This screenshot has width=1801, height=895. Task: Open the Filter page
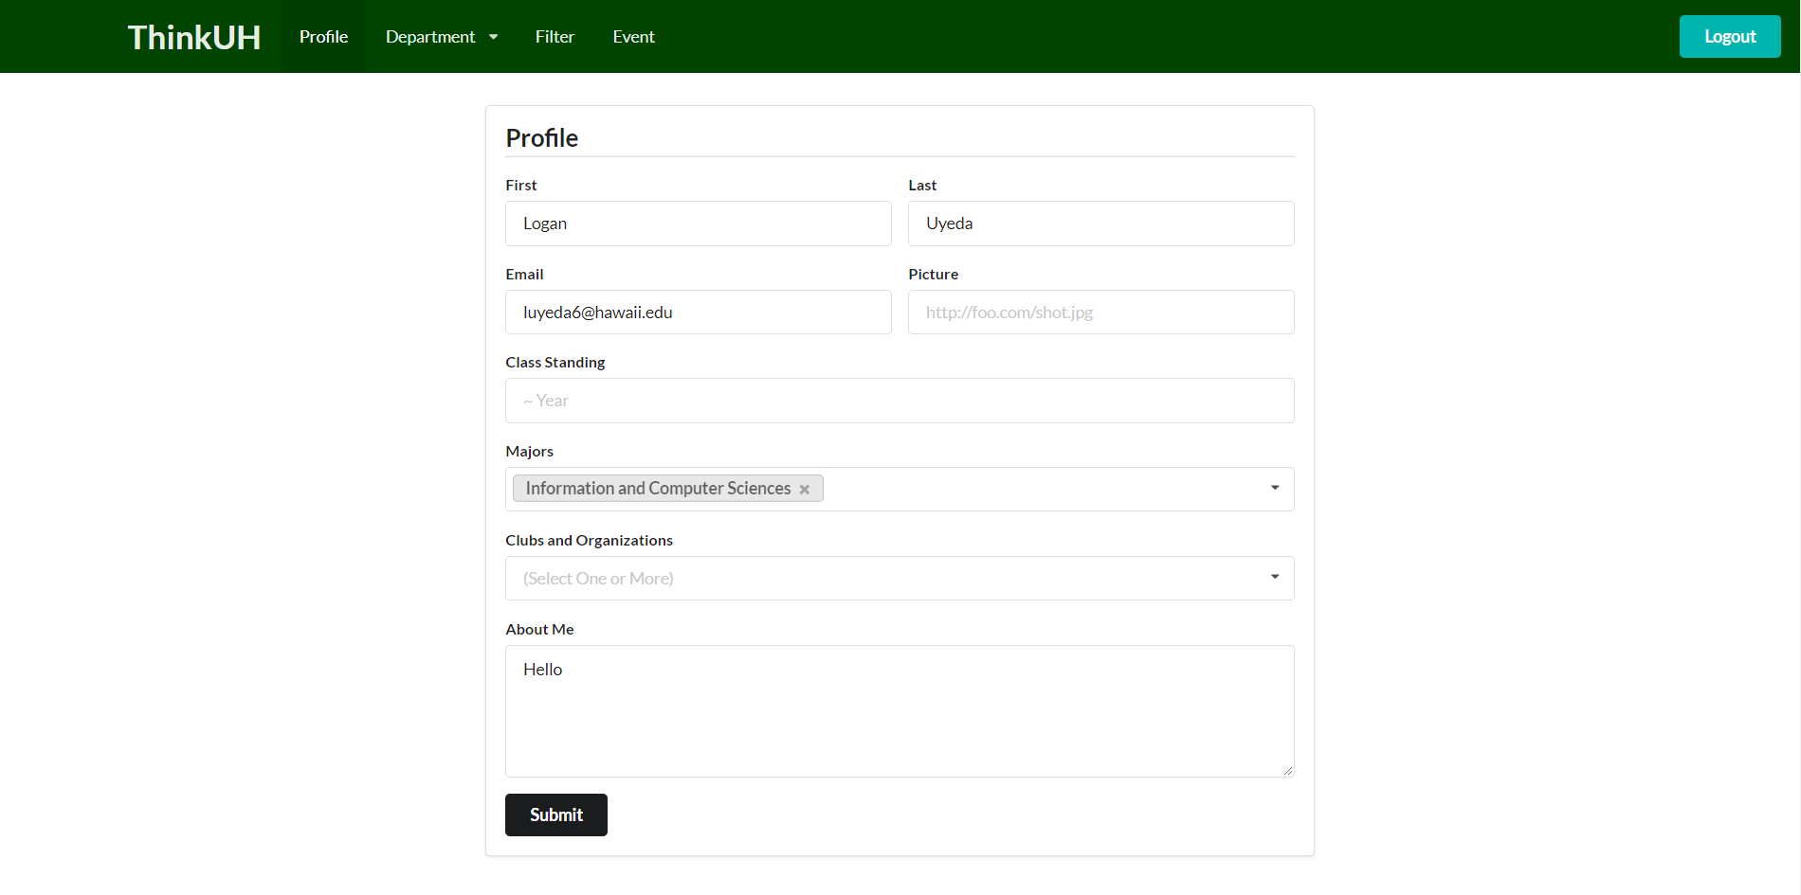tap(555, 37)
